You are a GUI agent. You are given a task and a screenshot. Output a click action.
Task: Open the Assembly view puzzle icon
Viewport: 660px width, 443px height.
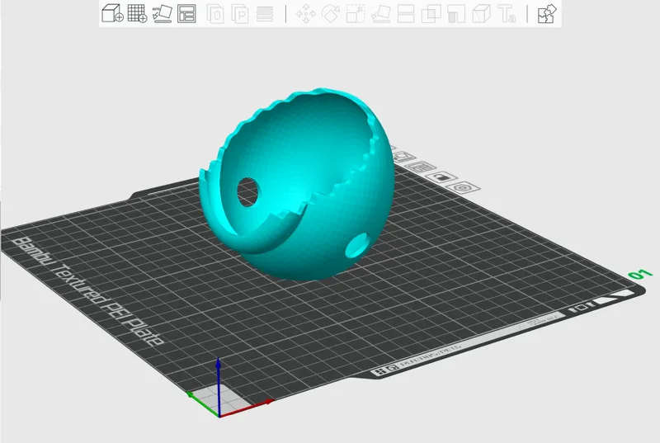pos(547,13)
